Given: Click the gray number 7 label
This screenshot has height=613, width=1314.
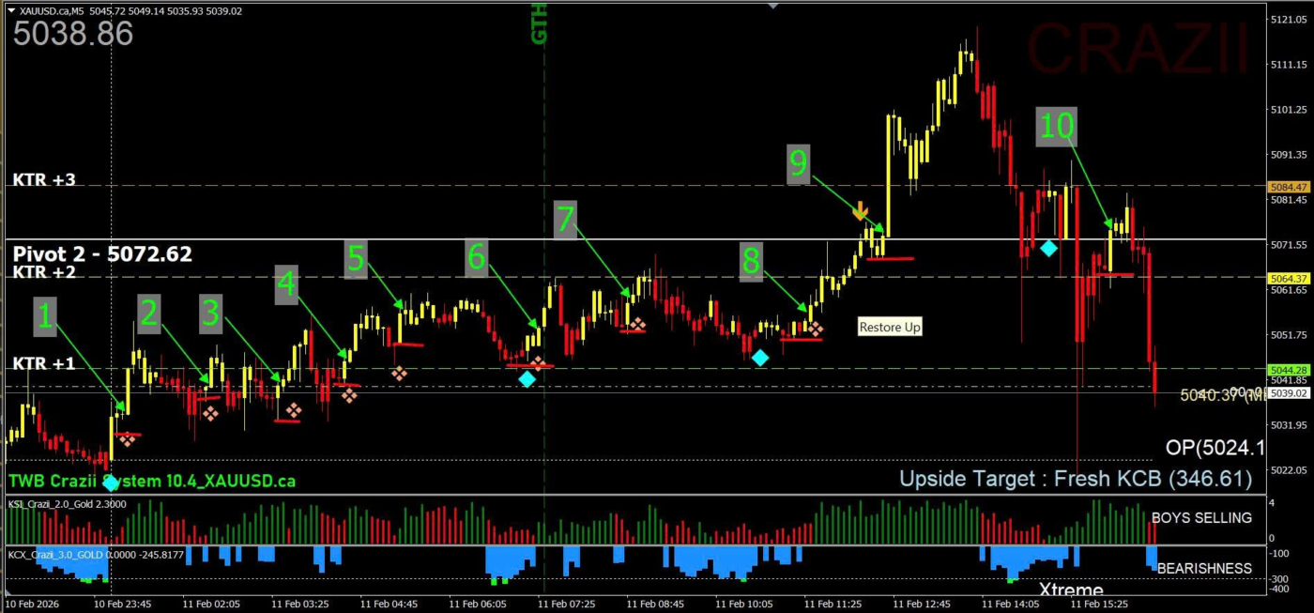Looking at the screenshot, I should coord(564,219).
